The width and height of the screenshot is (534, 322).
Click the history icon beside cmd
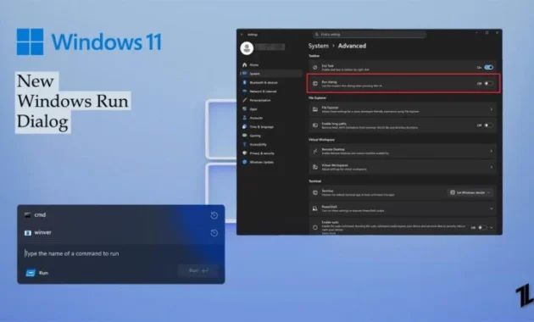pos(214,215)
